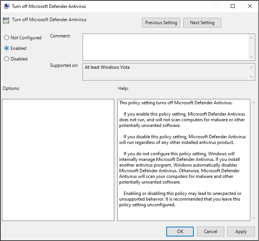Click the Supported on scroll down arrow
This screenshot has width=259, height=241.
click(252, 77)
